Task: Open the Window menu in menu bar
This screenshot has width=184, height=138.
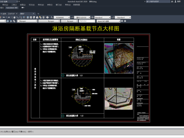Action: click(x=59, y=5)
